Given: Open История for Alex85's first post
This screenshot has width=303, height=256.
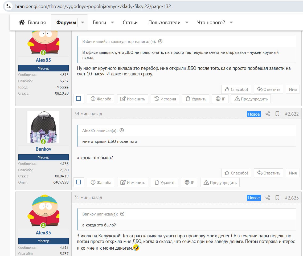Looking at the screenshot, I should pyautogui.click(x=165, y=99).
